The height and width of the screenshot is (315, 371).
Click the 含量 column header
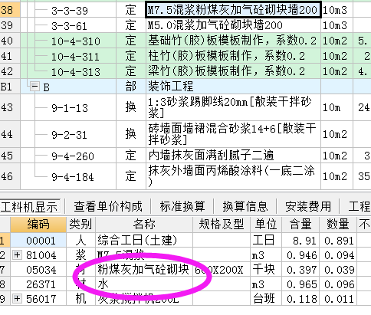click(300, 225)
